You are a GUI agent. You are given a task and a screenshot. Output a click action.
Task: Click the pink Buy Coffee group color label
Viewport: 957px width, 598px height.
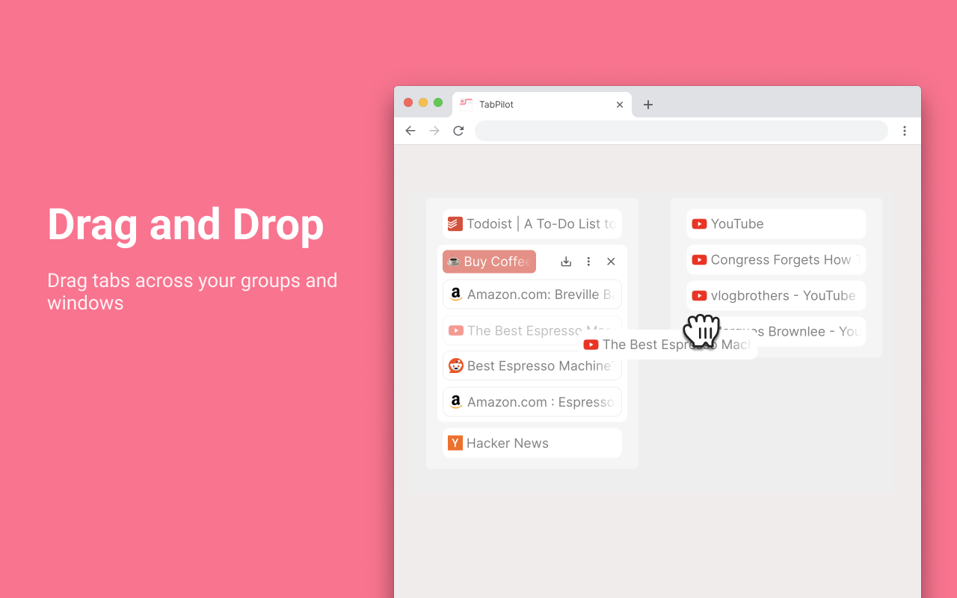[x=489, y=261]
